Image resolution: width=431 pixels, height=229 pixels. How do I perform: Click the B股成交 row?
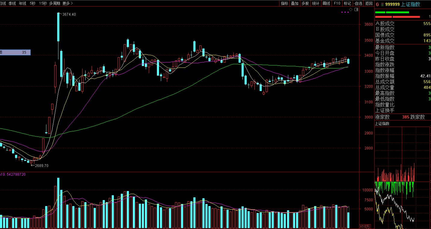coord(403,29)
